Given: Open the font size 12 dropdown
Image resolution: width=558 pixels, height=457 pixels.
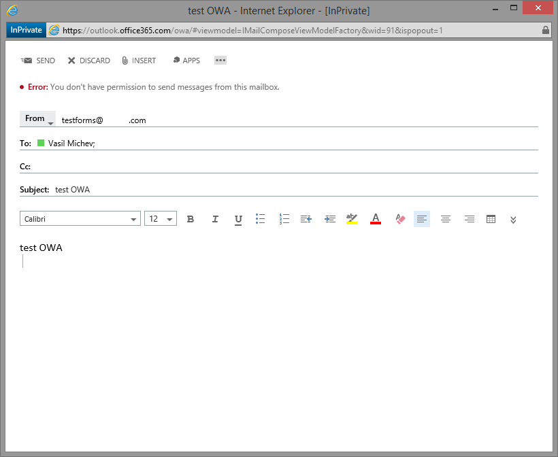Looking at the screenshot, I should [161, 219].
